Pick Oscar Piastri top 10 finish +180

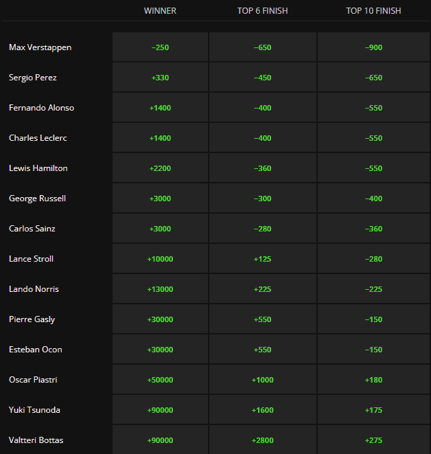(x=373, y=380)
